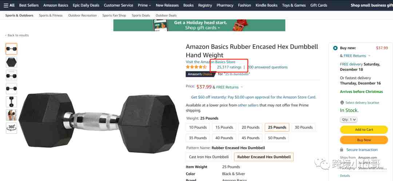This screenshot has height=181, width=393.
Task: Click the Amazon's Choice badge
Action: pyautogui.click(x=200, y=74)
